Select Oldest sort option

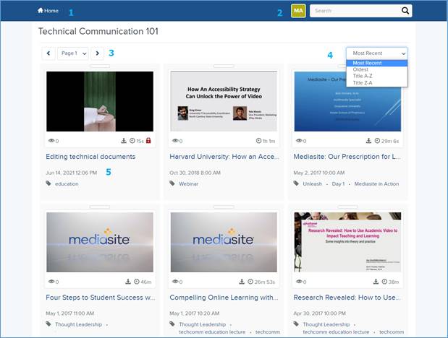tap(377, 69)
